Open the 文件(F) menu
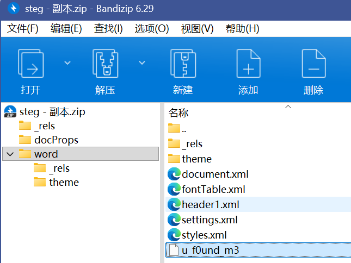 pyautogui.click(x=23, y=29)
